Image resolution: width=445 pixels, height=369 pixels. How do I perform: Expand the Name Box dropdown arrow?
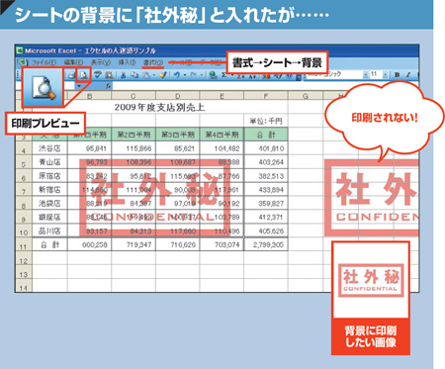79,86
